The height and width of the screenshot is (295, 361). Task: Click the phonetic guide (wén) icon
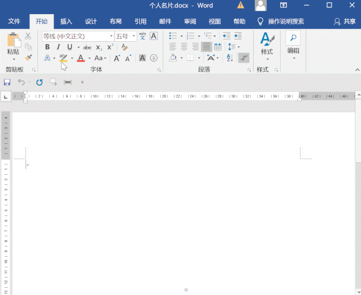142,36
